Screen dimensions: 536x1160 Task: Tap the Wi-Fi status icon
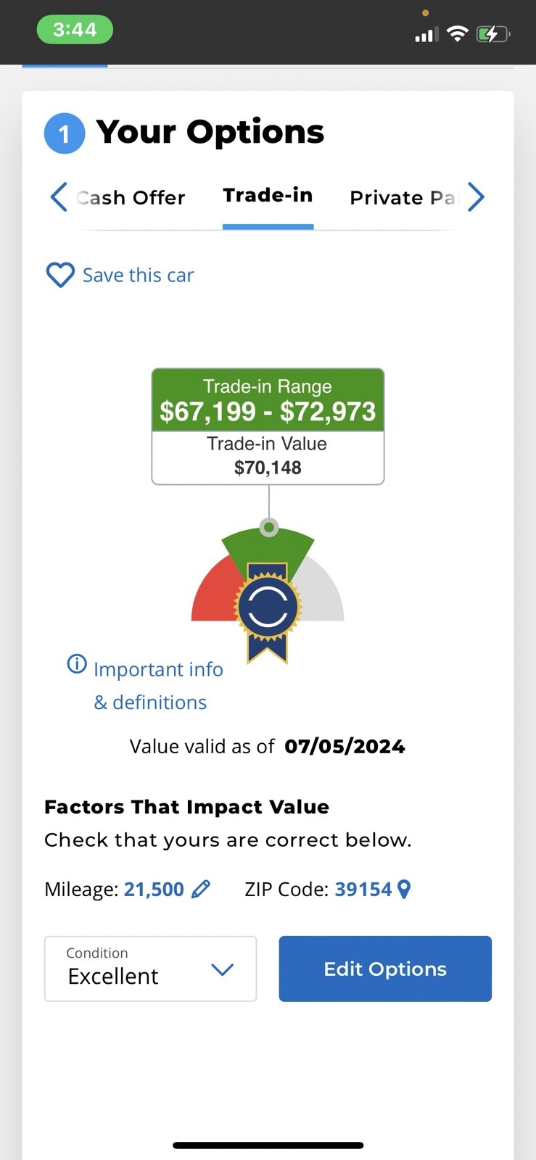(x=458, y=33)
